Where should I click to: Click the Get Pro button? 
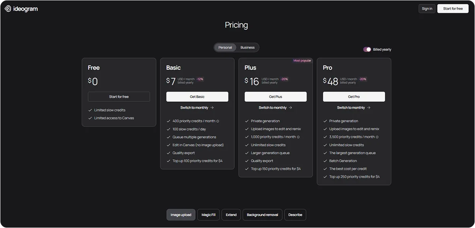coord(354,96)
